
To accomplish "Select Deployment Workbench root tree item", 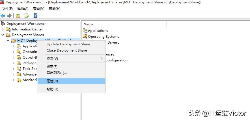I will coord(26,24).
